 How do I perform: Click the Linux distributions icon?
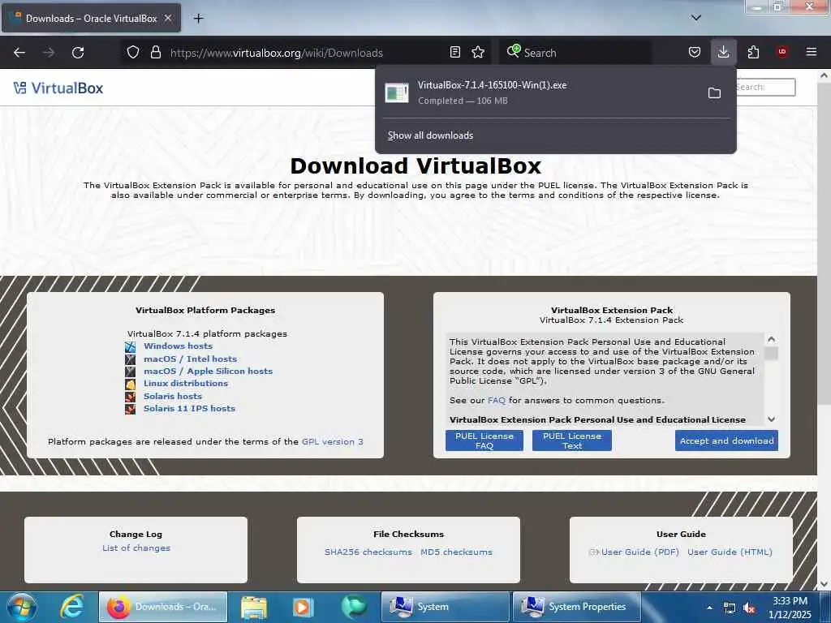click(x=131, y=384)
